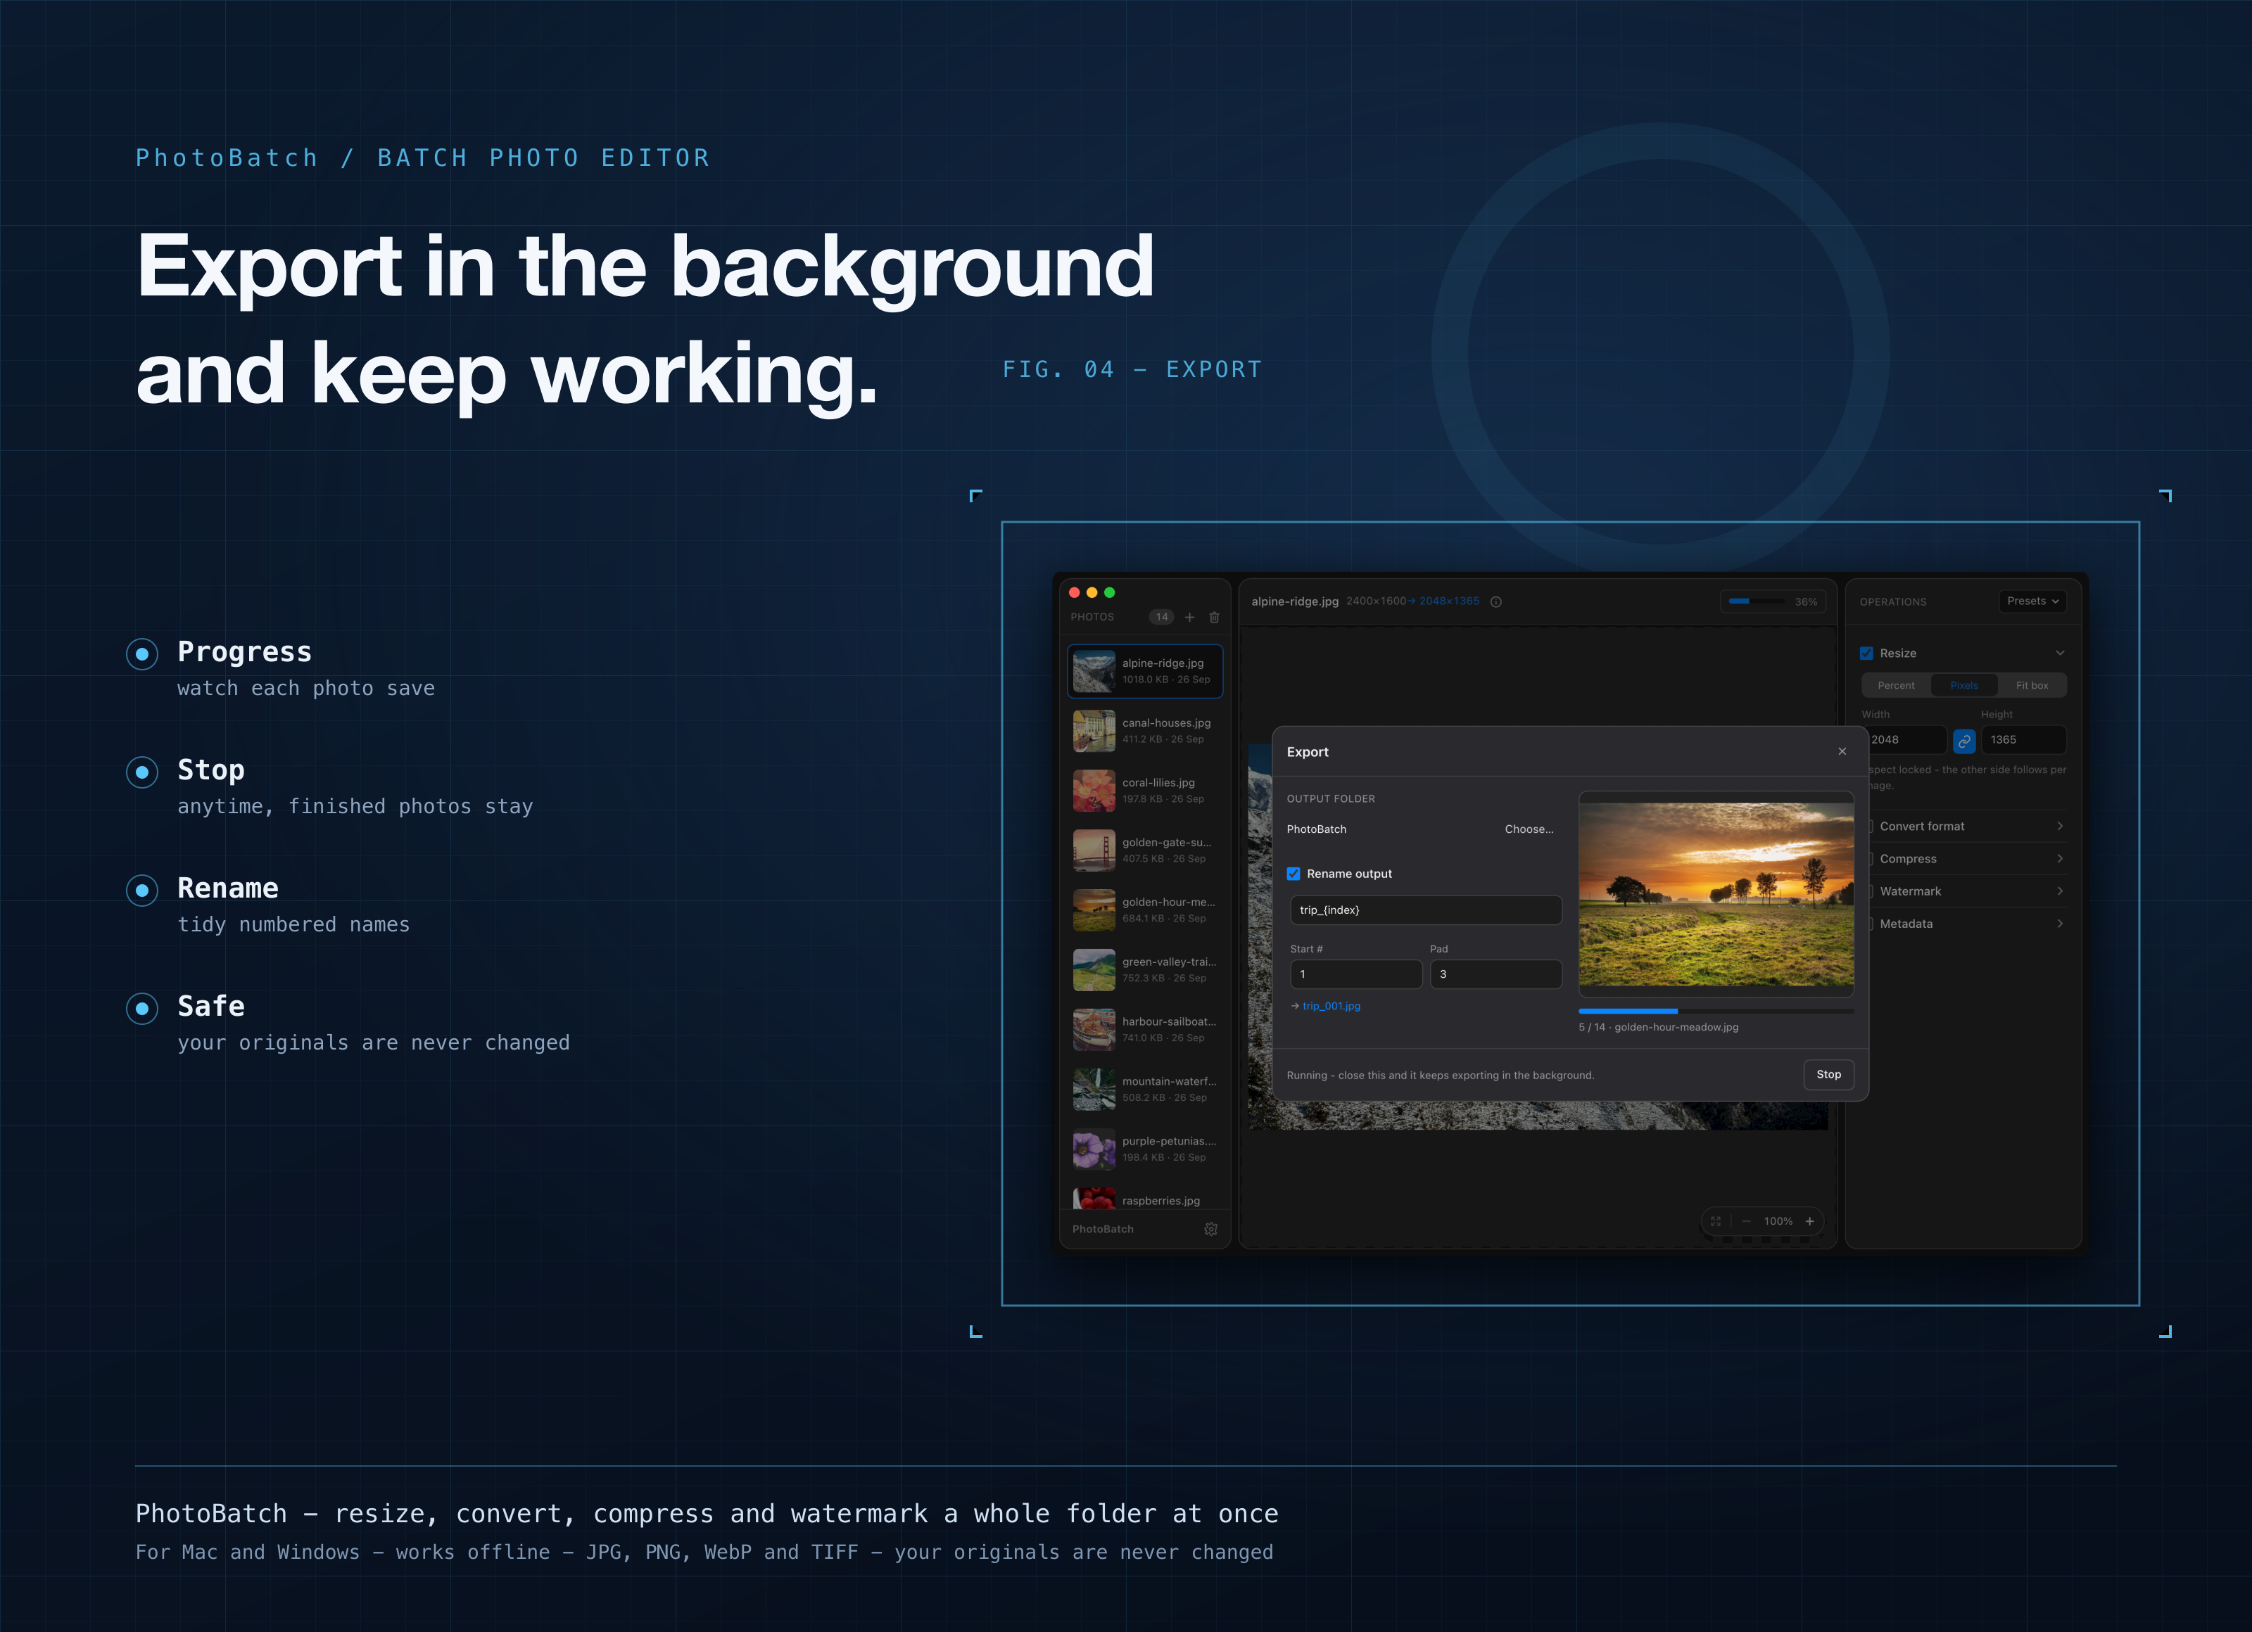Image resolution: width=2252 pixels, height=1632 pixels.
Task: Click the info icon beside 2048×1365
Action: (1495, 601)
